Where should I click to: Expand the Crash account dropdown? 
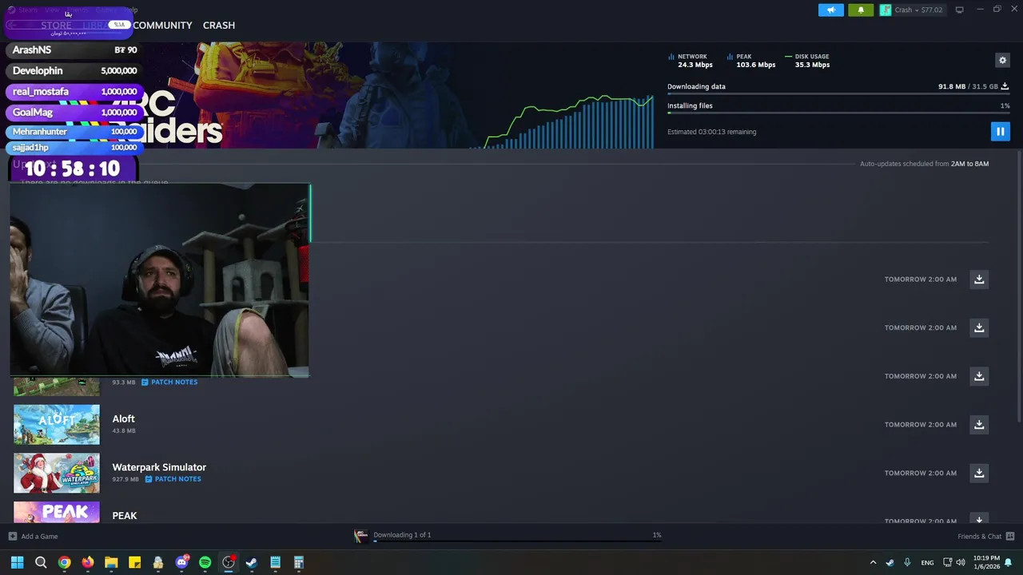[912, 10]
